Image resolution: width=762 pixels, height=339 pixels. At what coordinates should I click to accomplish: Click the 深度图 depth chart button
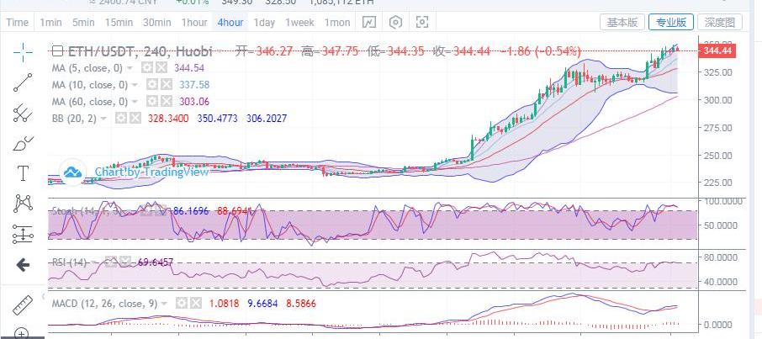720,22
